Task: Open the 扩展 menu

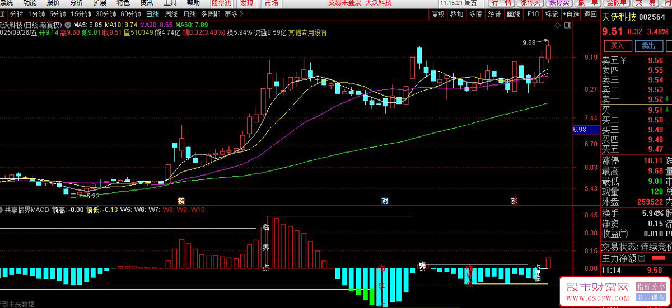Action: [x=100, y=3]
